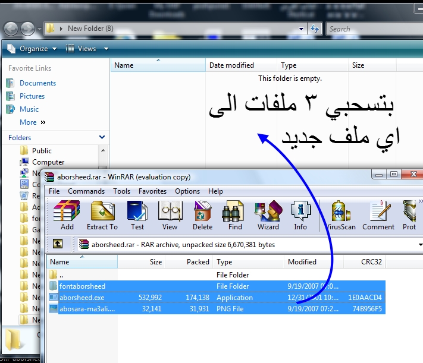Screen dimensions: 423x363
Task: Run VirusScan on the archive
Action: [x=341, y=215]
